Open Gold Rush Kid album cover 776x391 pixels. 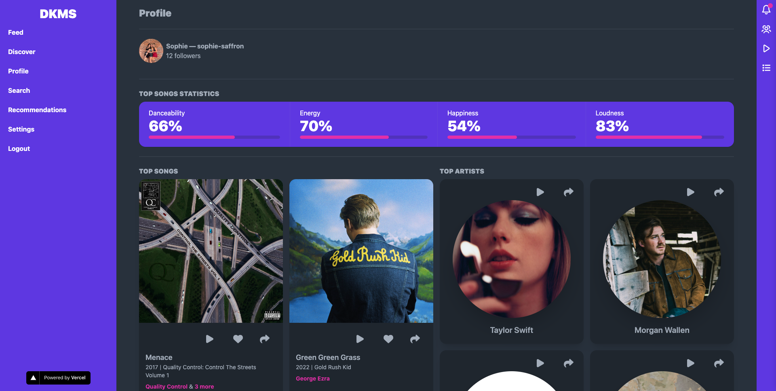[x=361, y=251]
